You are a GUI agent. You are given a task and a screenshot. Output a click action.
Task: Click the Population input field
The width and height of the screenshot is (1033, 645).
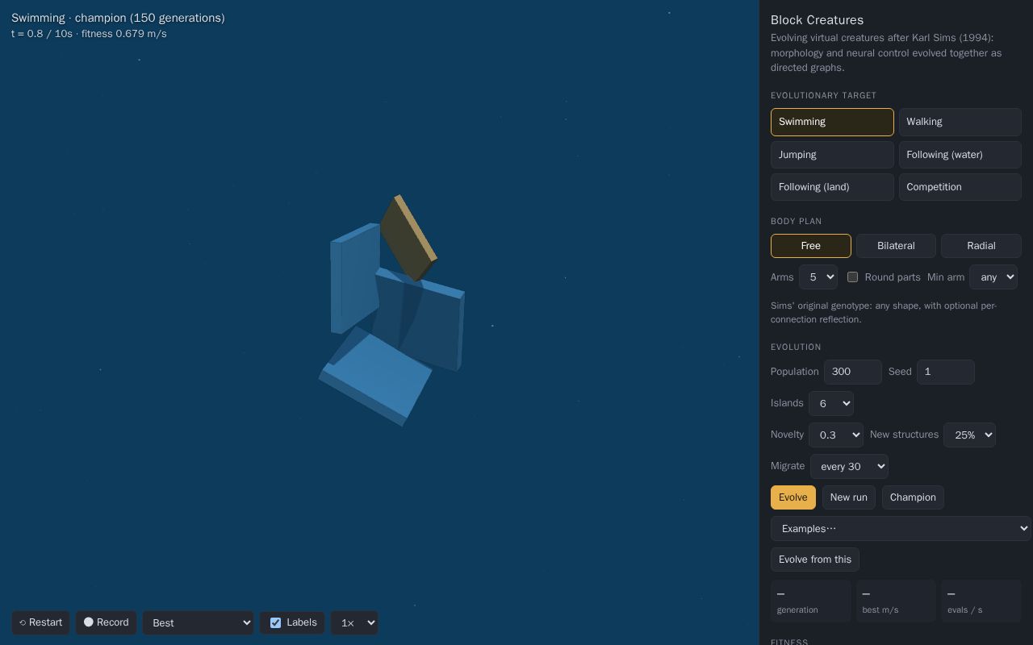click(x=853, y=372)
